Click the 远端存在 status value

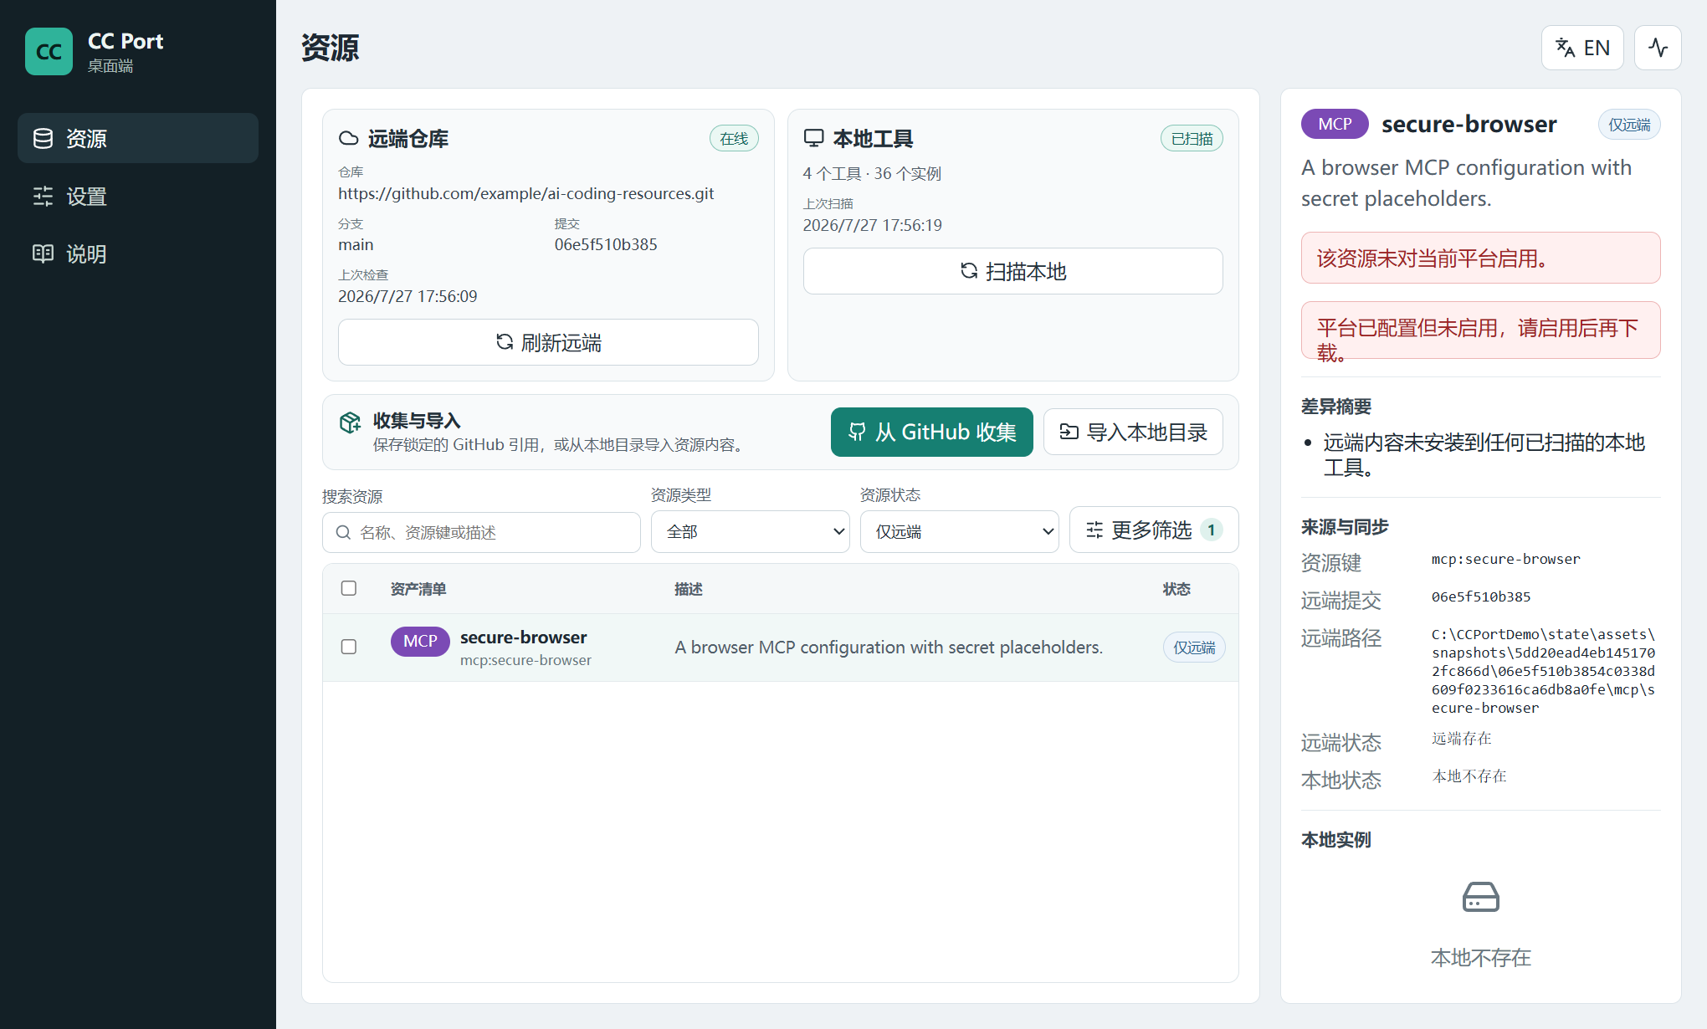(x=1461, y=738)
